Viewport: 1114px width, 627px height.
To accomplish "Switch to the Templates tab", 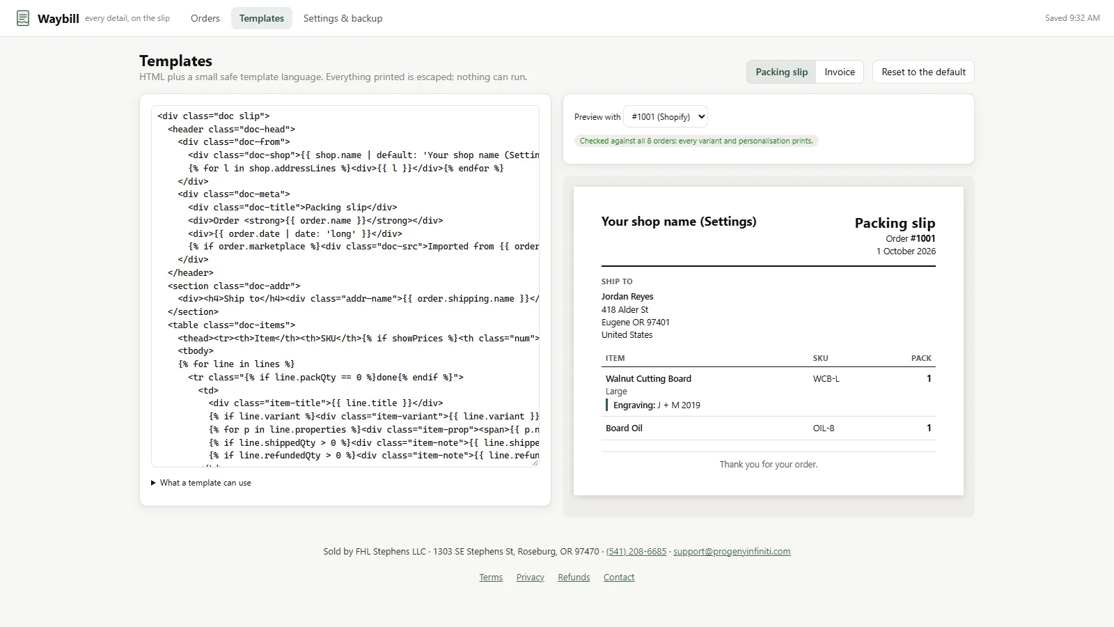I will (x=262, y=18).
